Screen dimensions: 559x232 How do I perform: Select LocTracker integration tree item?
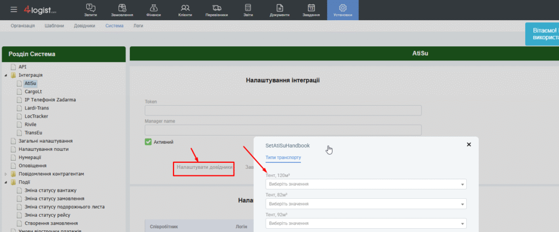click(x=37, y=116)
